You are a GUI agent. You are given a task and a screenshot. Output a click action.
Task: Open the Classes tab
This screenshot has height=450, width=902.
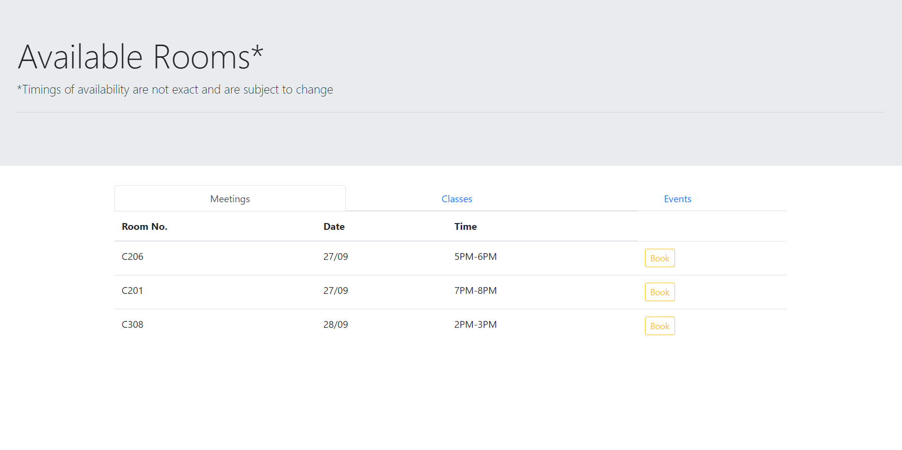(456, 199)
